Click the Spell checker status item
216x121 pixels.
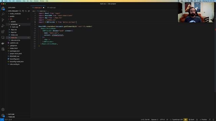[x=191, y=120]
